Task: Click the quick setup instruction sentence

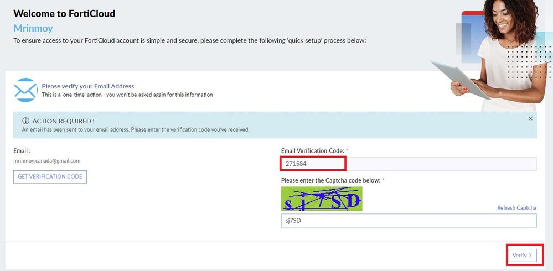Action: [190, 40]
